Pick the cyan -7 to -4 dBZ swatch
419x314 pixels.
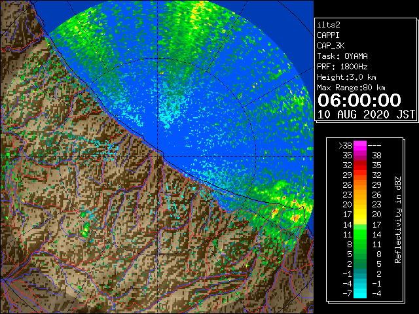pyautogui.click(x=360, y=293)
